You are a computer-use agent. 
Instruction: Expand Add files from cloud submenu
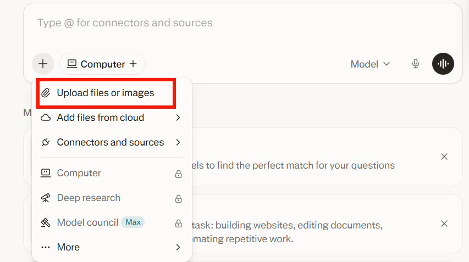point(178,118)
